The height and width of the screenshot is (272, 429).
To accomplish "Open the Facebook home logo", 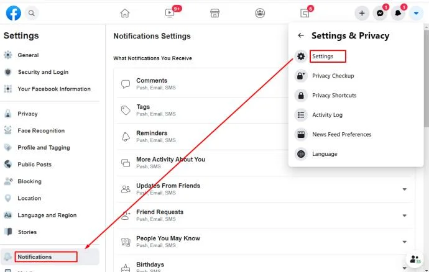I will click(x=14, y=13).
